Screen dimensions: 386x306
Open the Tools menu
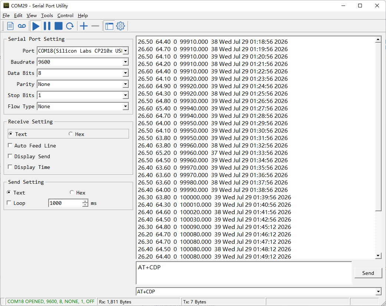[47, 16]
